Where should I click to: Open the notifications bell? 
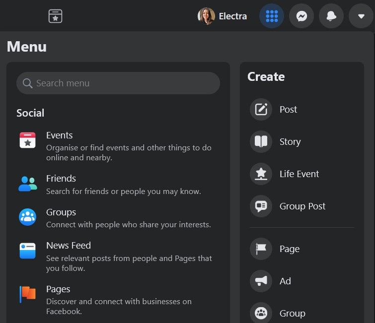(331, 16)
